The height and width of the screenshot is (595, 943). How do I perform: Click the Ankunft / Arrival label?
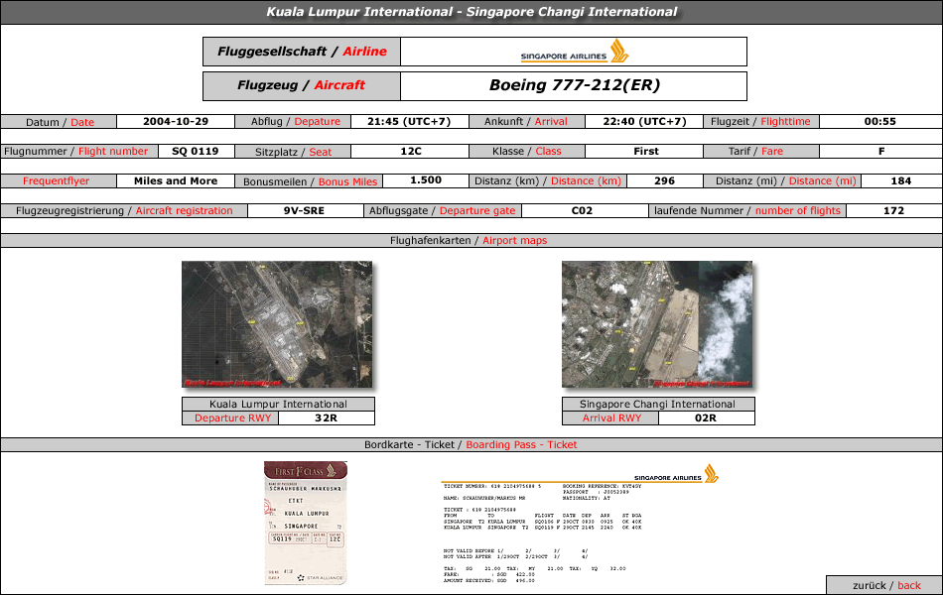point(527,121)
